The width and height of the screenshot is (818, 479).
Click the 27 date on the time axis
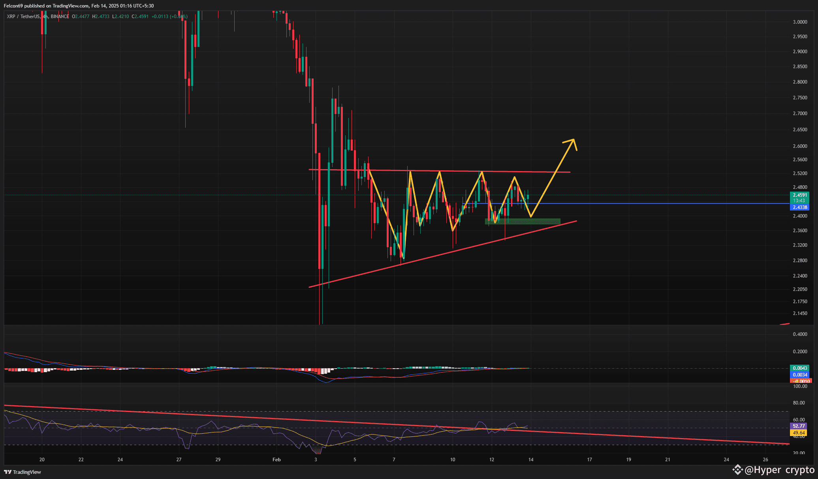click(x=179, y=460)
